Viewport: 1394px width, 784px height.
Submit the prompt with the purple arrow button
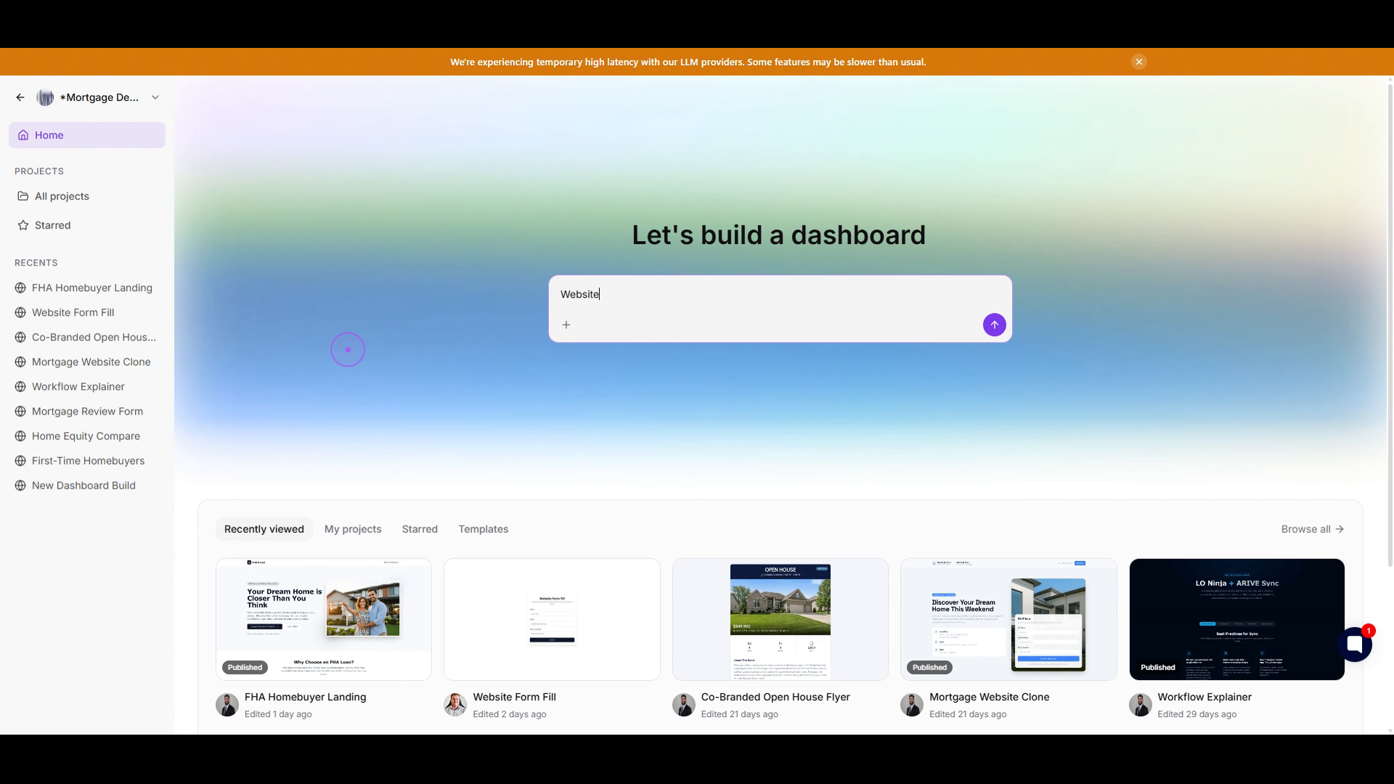coord(995,324)
